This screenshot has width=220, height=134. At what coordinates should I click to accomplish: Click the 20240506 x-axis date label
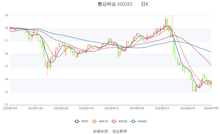coord(137,108)
